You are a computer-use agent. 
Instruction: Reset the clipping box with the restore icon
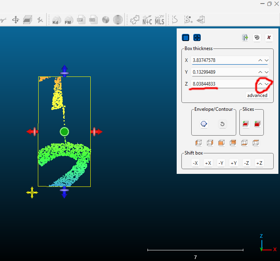[257, 37]
